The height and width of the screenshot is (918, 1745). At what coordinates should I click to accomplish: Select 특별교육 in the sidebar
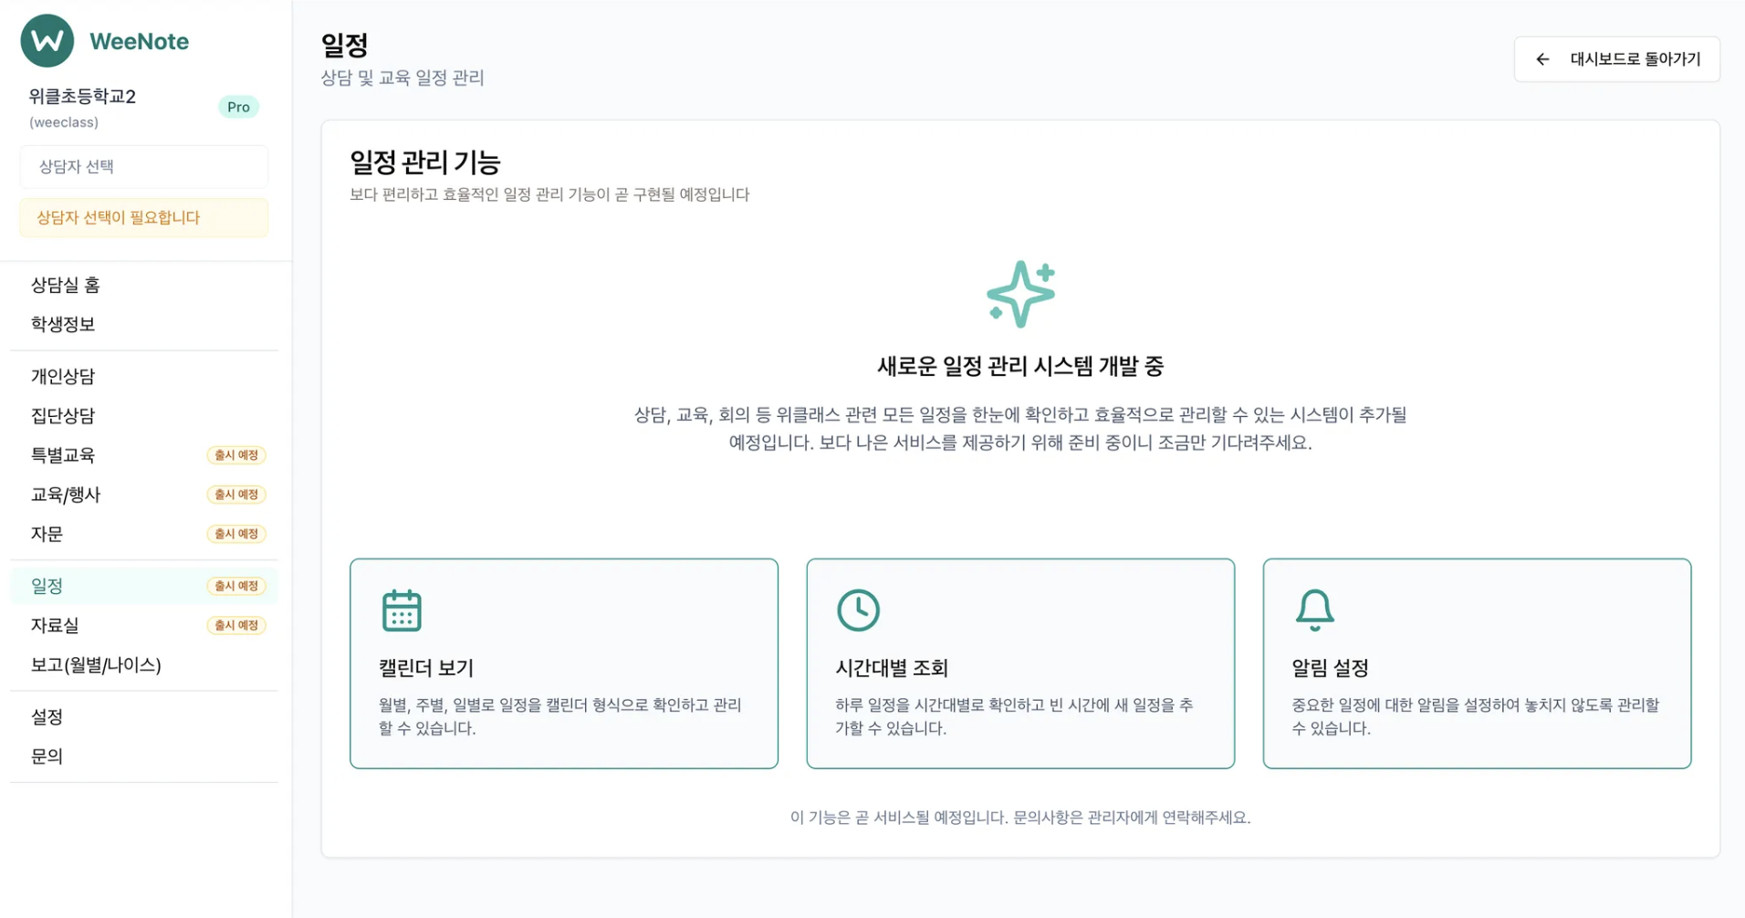[62, 454]
